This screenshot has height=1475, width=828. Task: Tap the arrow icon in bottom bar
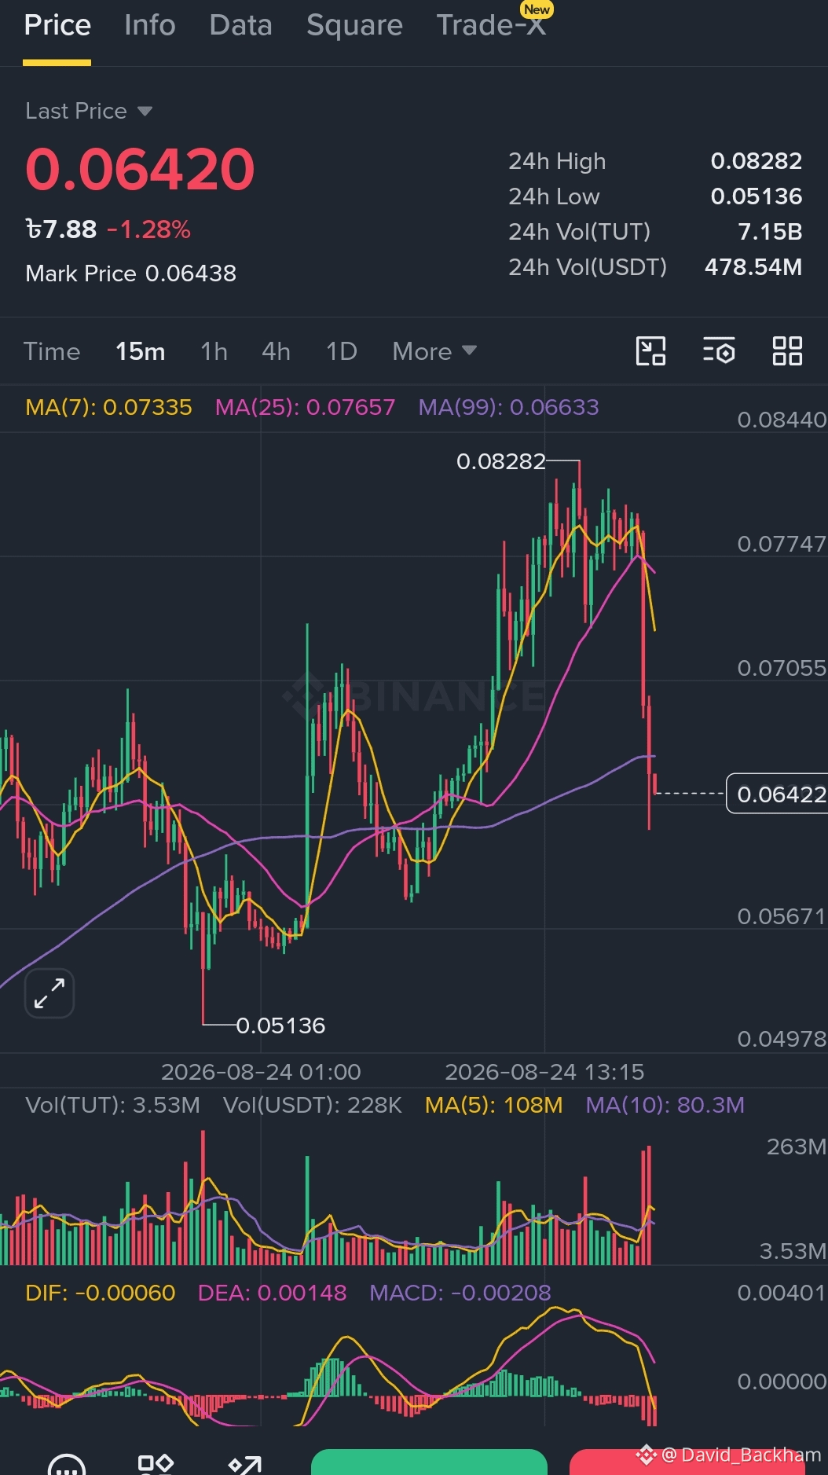point(244,1464)
